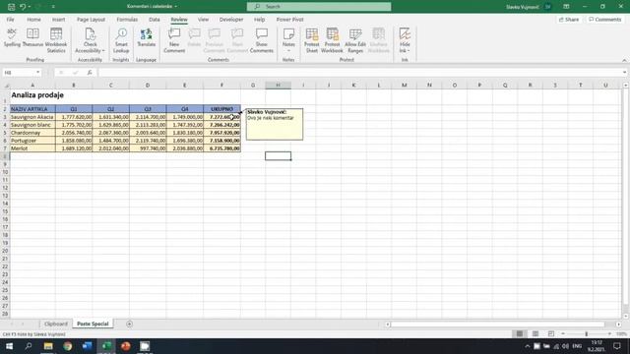Open the Windows Start menu
The width and height of the screenshot is (630, 354).
tap(9, 346)
